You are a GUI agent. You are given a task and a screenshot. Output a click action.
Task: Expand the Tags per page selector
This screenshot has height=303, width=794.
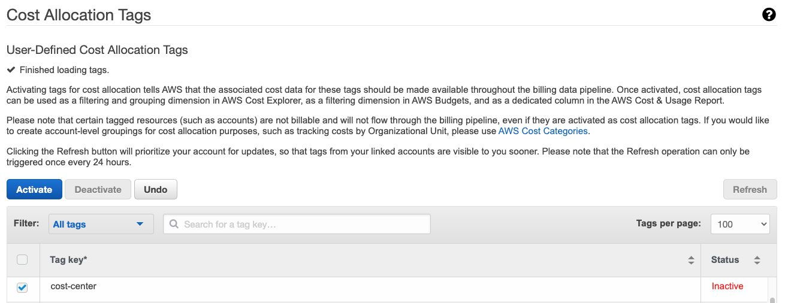click(740, 224)
